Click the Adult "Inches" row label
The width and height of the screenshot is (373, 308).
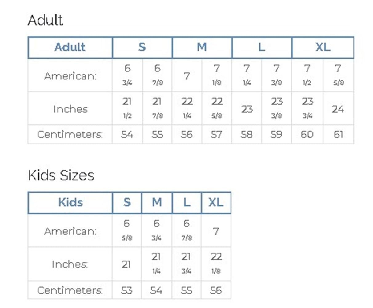pyautogui.click(x=70, y=109)
